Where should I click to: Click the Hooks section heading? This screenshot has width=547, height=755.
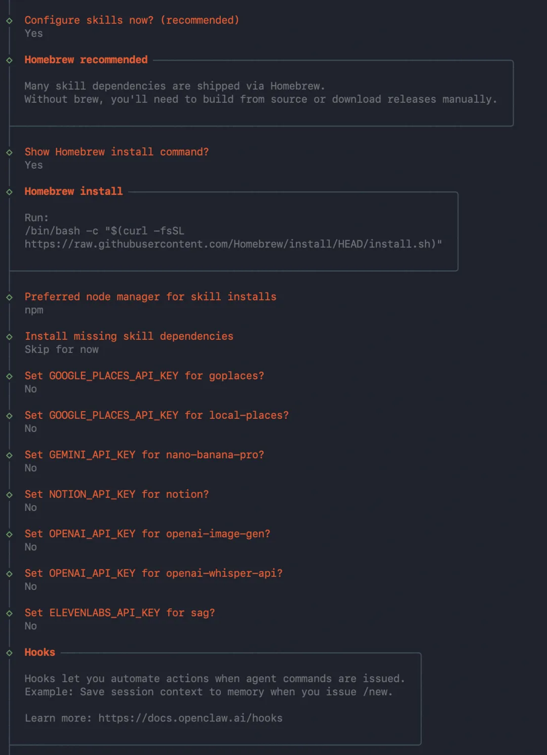[x=40, y=652]
